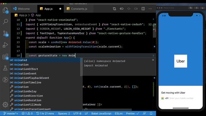The width and height of the screenshot is (206, 116).
Task: Tap Get moving with Uber text
Action: click(173, 93)
